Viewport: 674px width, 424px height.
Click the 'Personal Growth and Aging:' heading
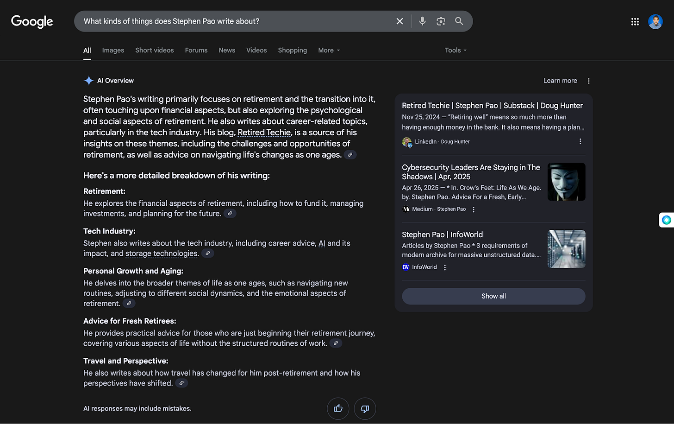pos(133,271)
